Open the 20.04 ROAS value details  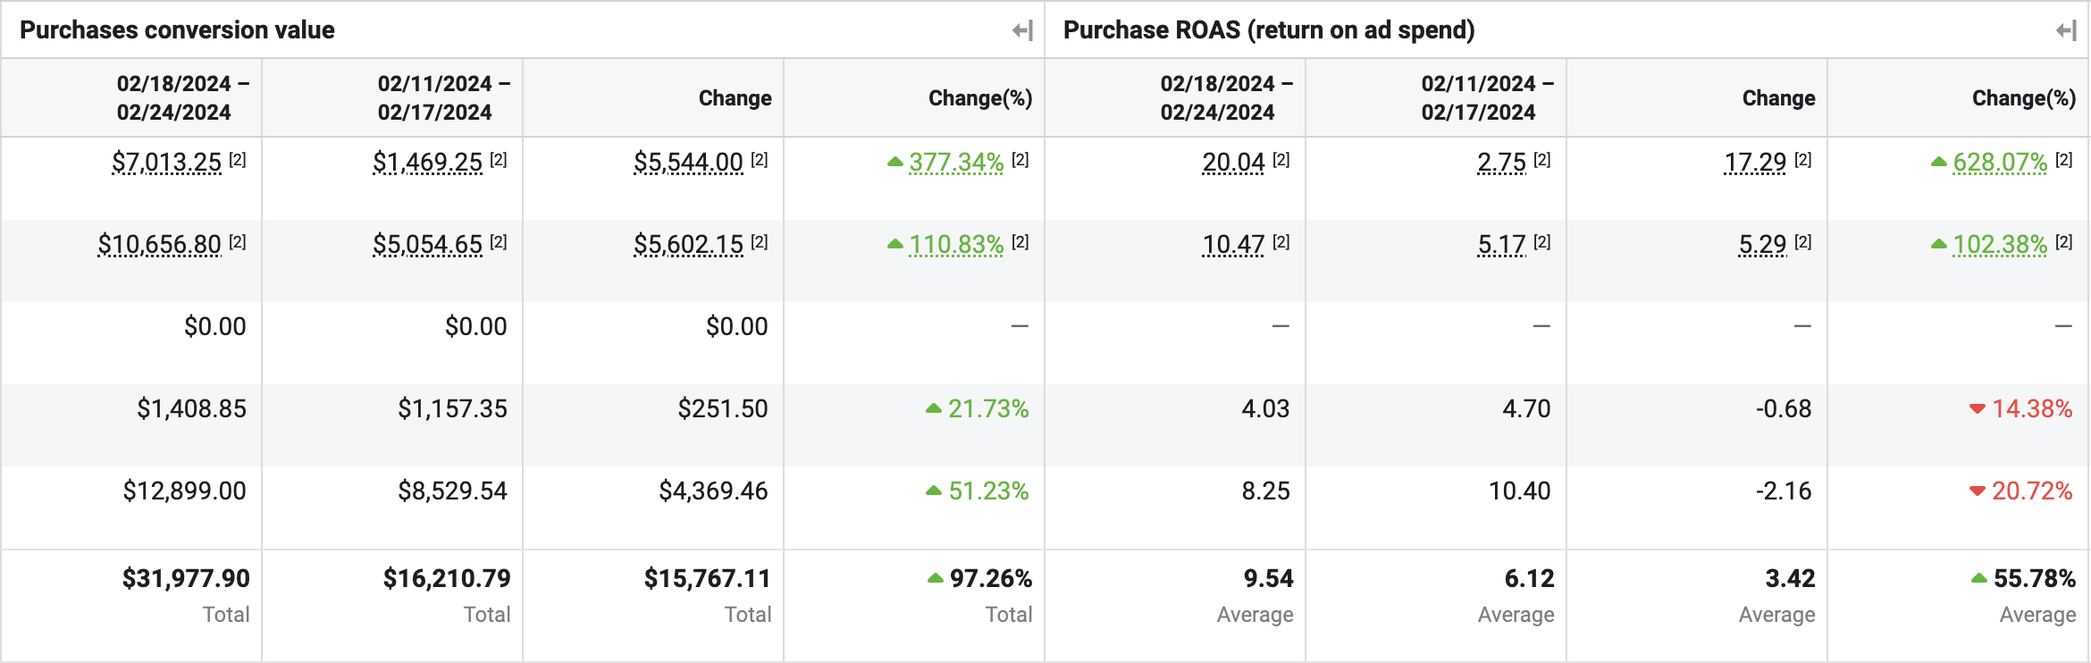(1233, 163)
